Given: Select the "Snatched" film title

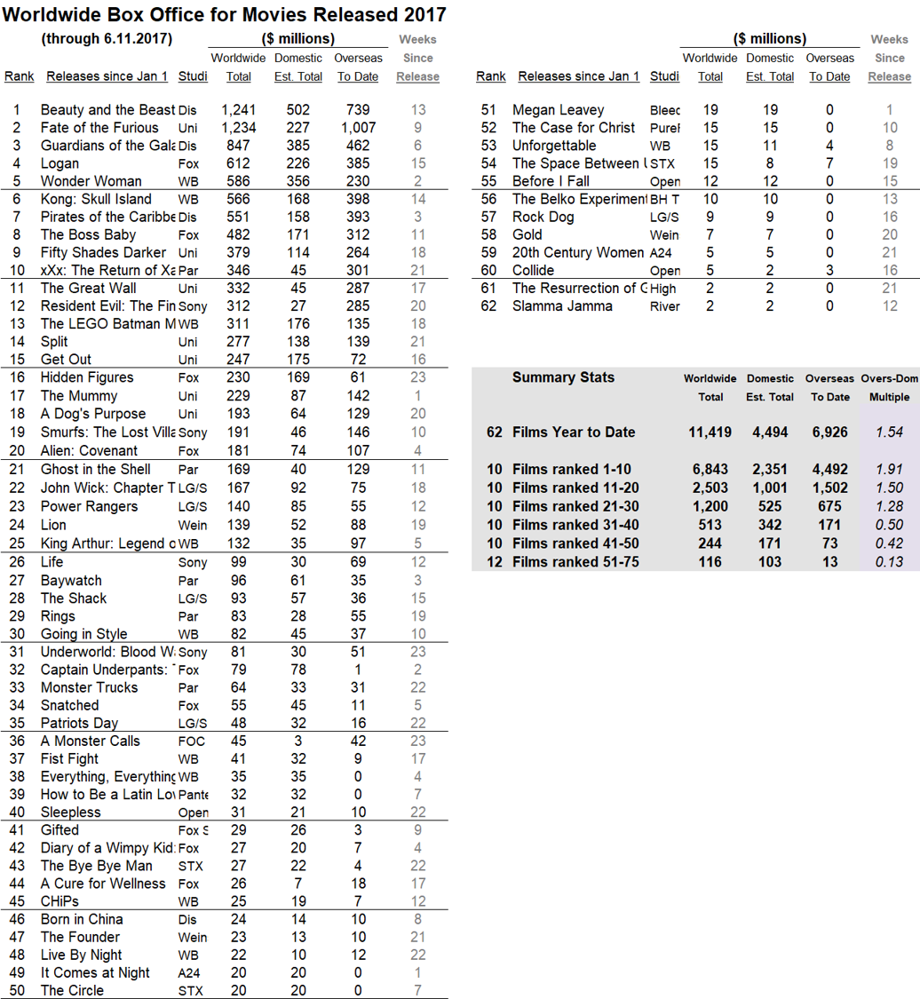Looking at the screenshot, I should [70, 705].
